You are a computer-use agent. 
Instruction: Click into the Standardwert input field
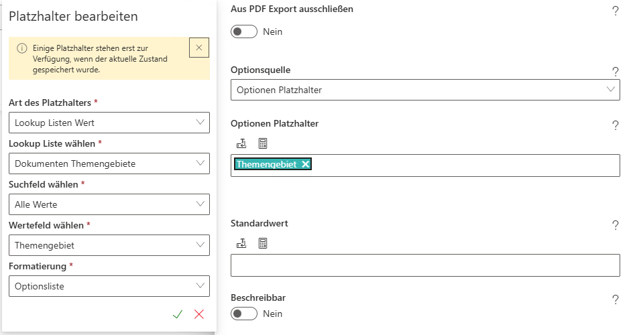[424, 265]
